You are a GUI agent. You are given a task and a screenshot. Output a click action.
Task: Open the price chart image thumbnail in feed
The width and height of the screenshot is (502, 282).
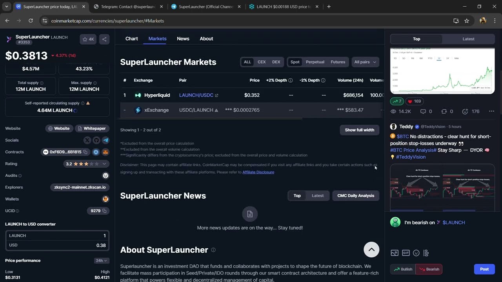442,71
